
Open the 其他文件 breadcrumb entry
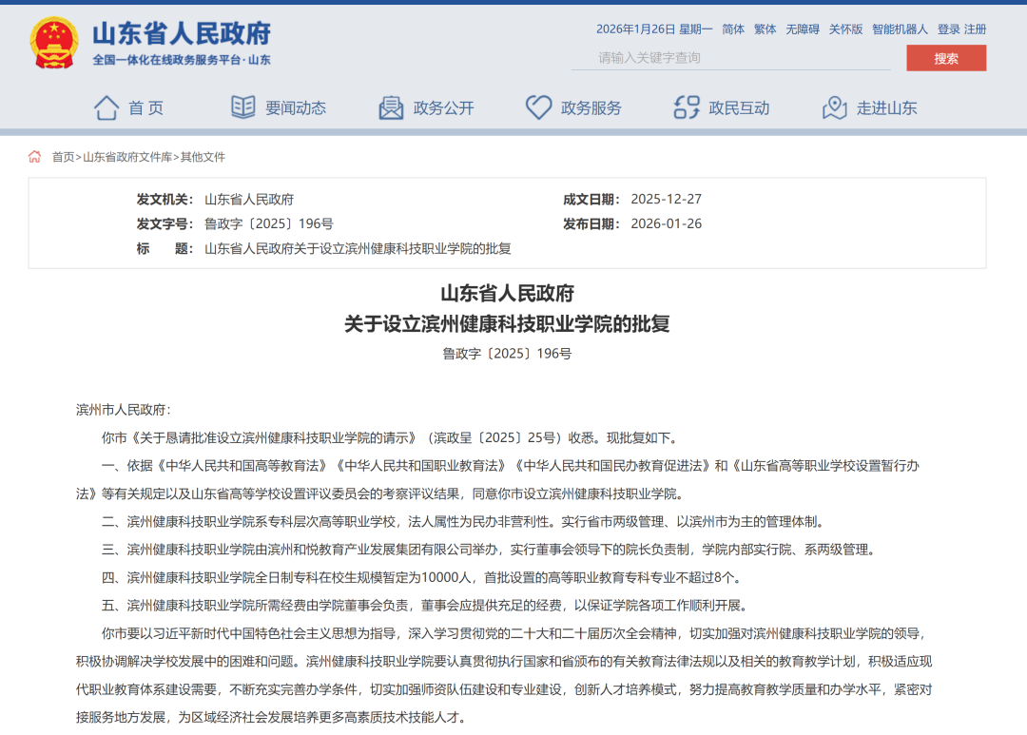point(202,156)
